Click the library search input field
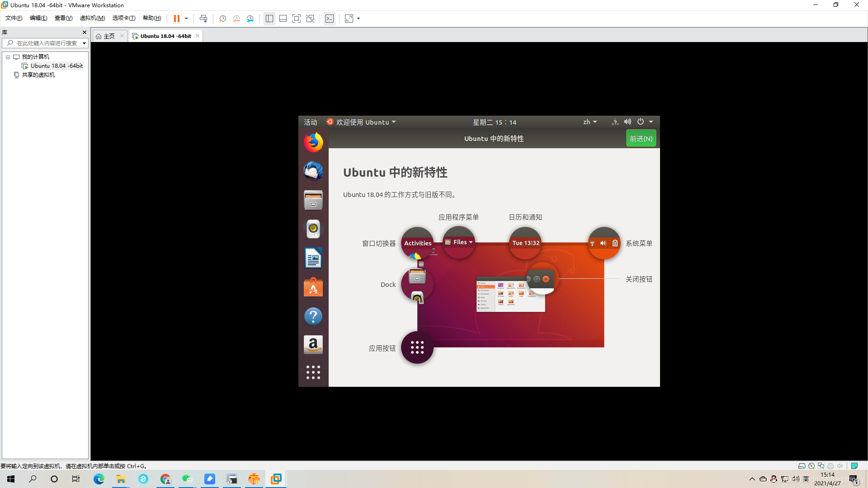Image resolution: width=868 pixels, height=488 pixels. point(47,43)
